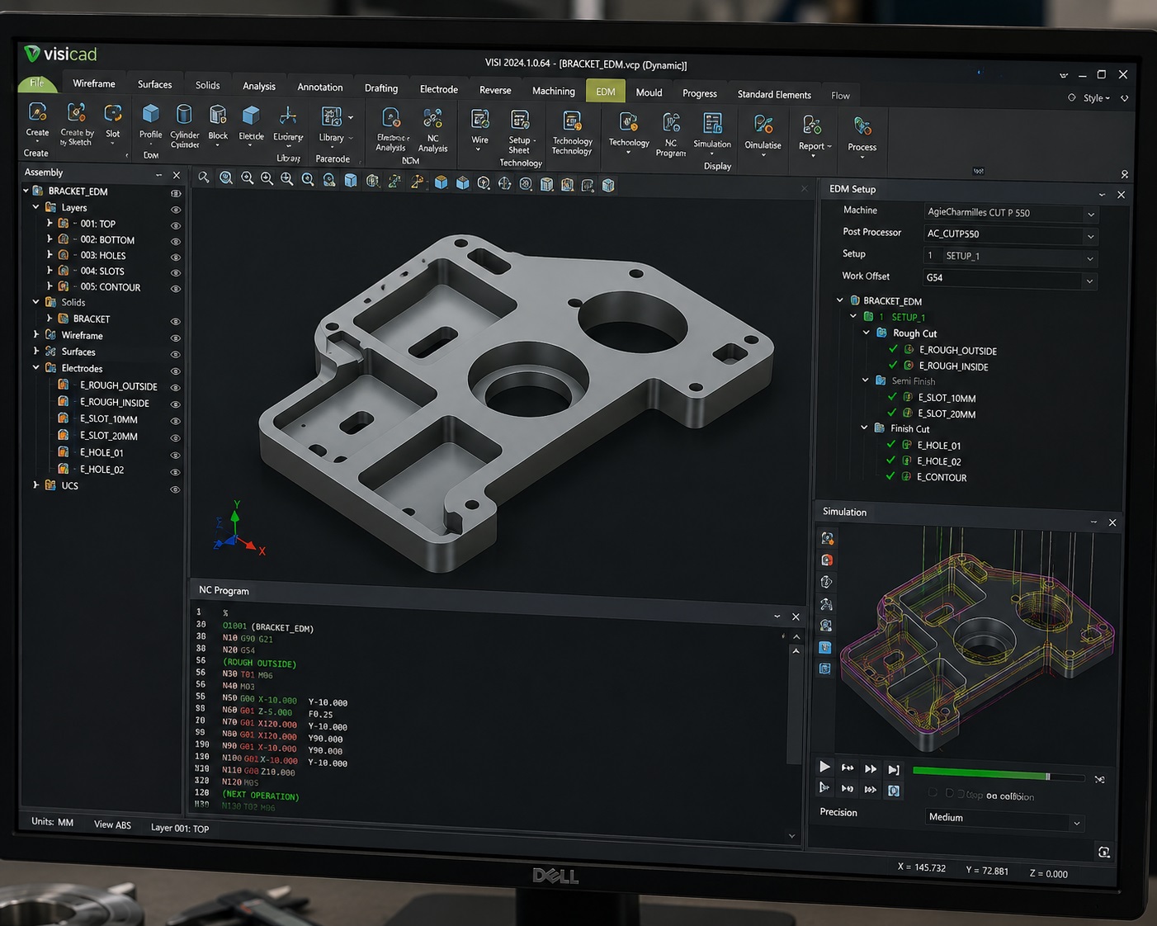
Task: Hide the 003: HOLES layer
Action: pyautogui.click(x=175, y=257)
